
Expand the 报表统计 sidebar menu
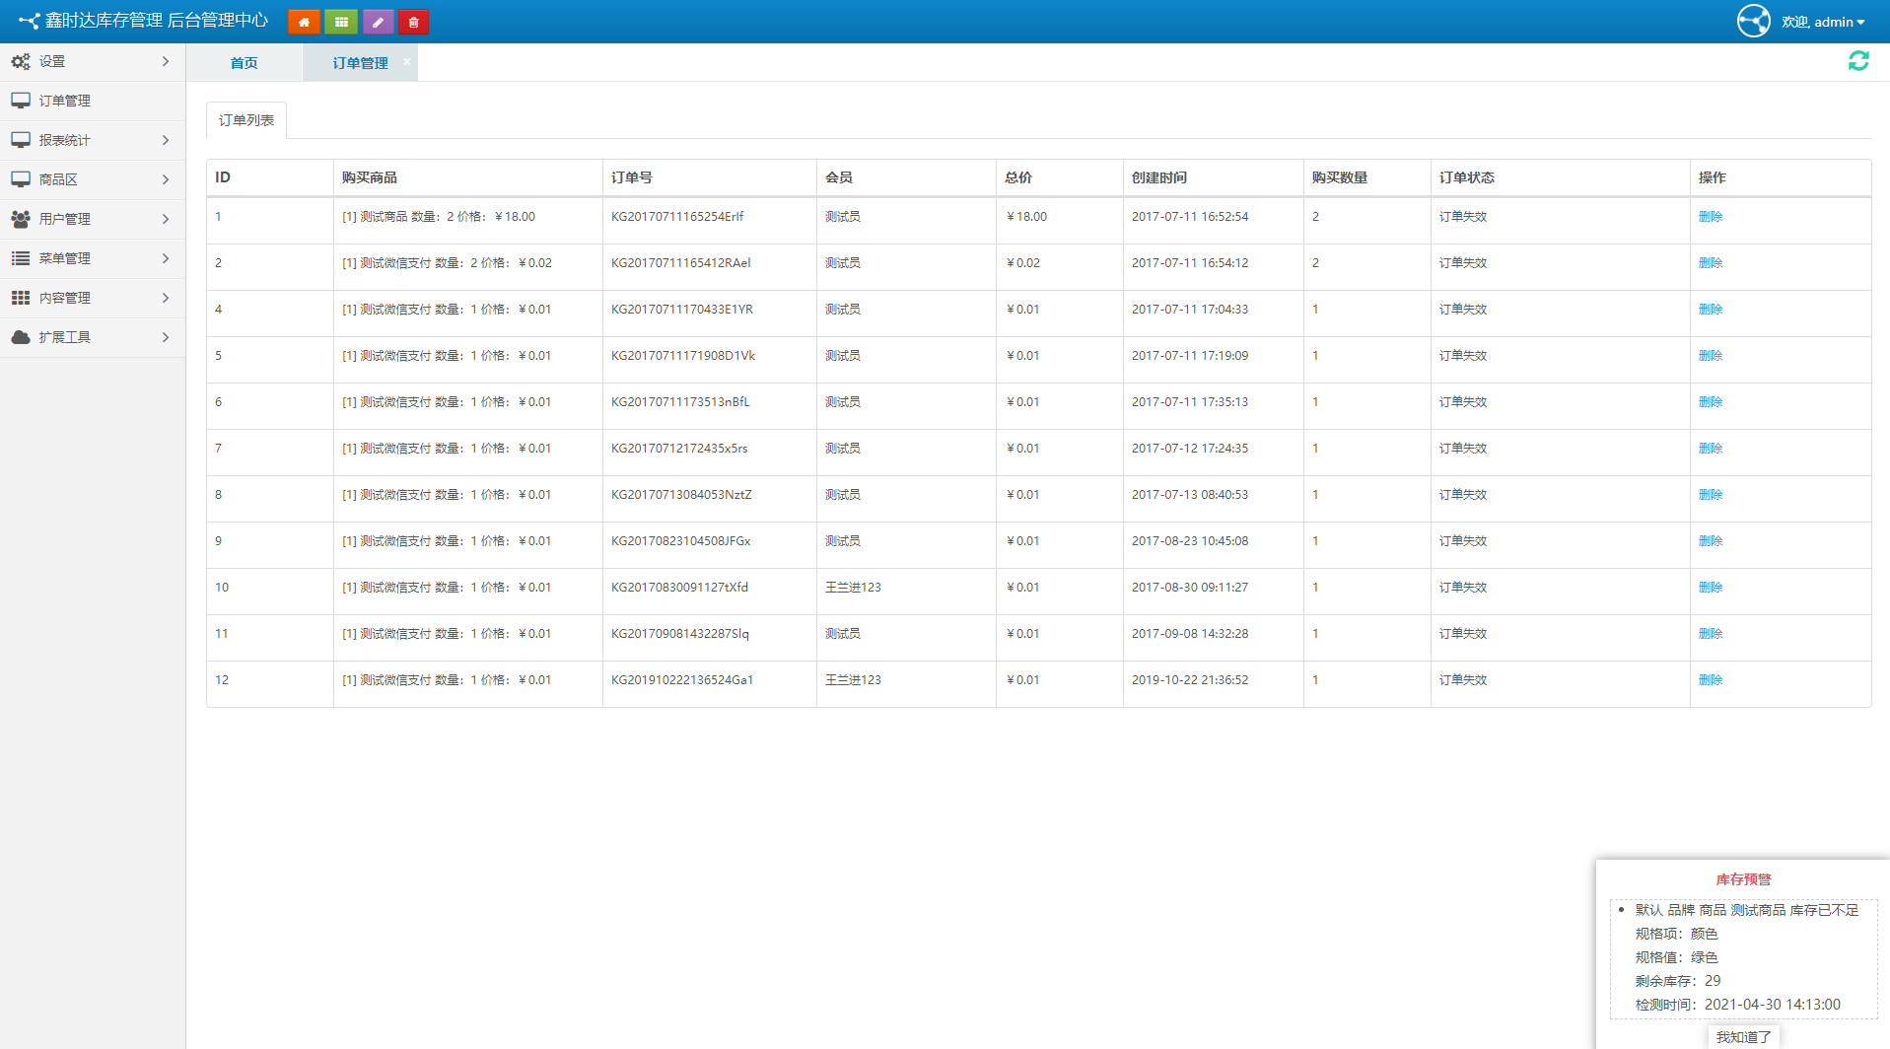tap(92, 140)
